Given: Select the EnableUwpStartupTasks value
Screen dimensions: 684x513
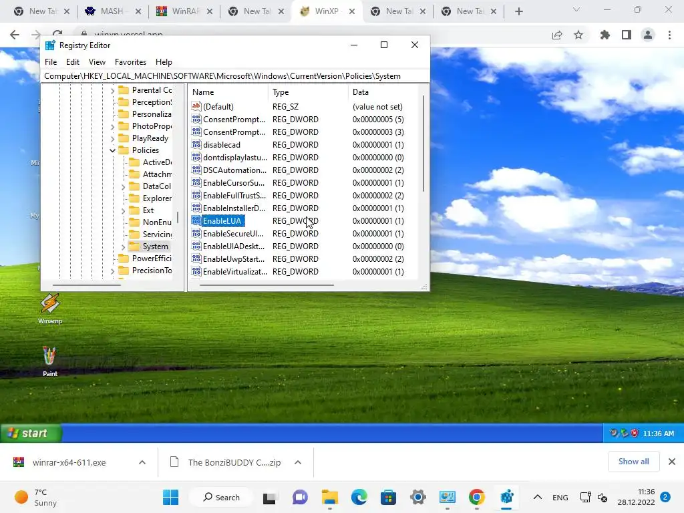Looking at the screenshot, I should 233,259.
